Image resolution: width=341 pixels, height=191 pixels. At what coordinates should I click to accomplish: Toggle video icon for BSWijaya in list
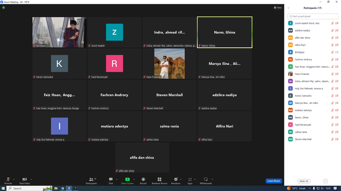tap(337, 52)
